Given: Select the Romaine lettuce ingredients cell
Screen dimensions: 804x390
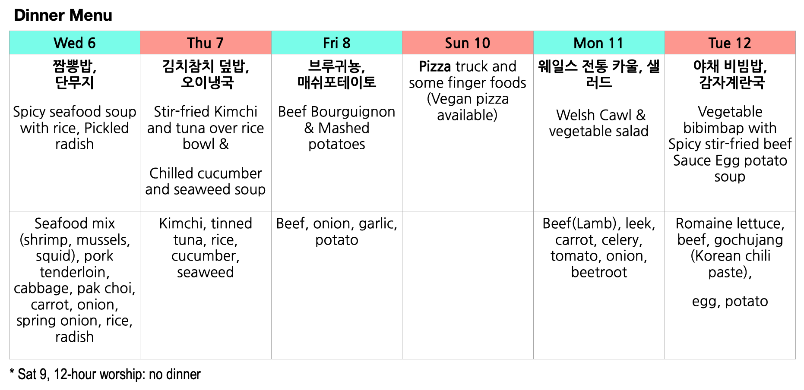Looking at the screenshot, I should (x=730, y=285).
